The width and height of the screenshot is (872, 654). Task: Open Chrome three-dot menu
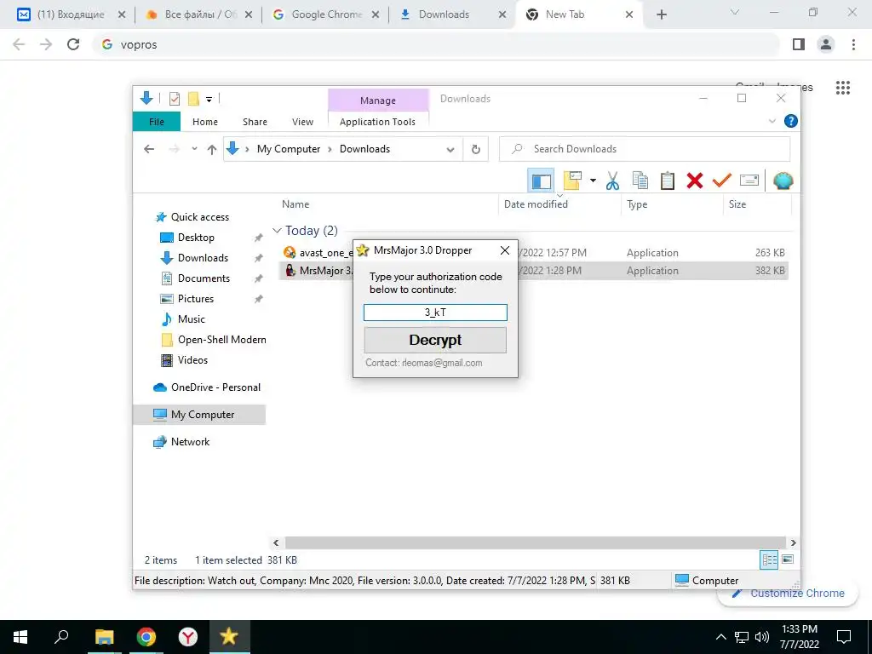click(x=853, y=44)
